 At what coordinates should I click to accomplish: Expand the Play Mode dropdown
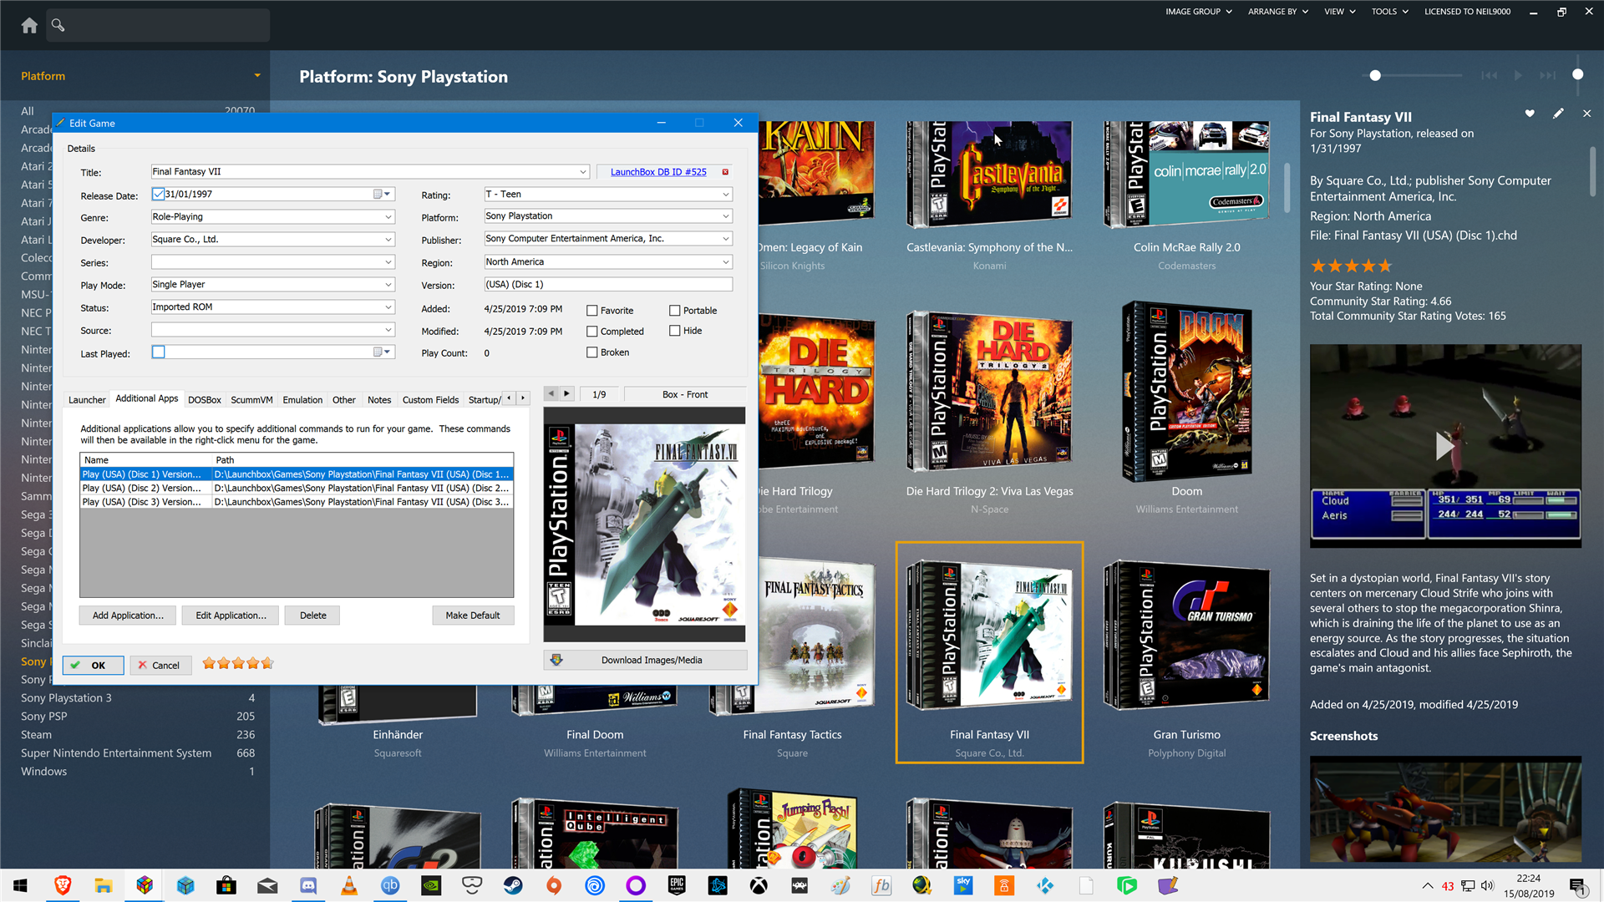click(388, 285)
